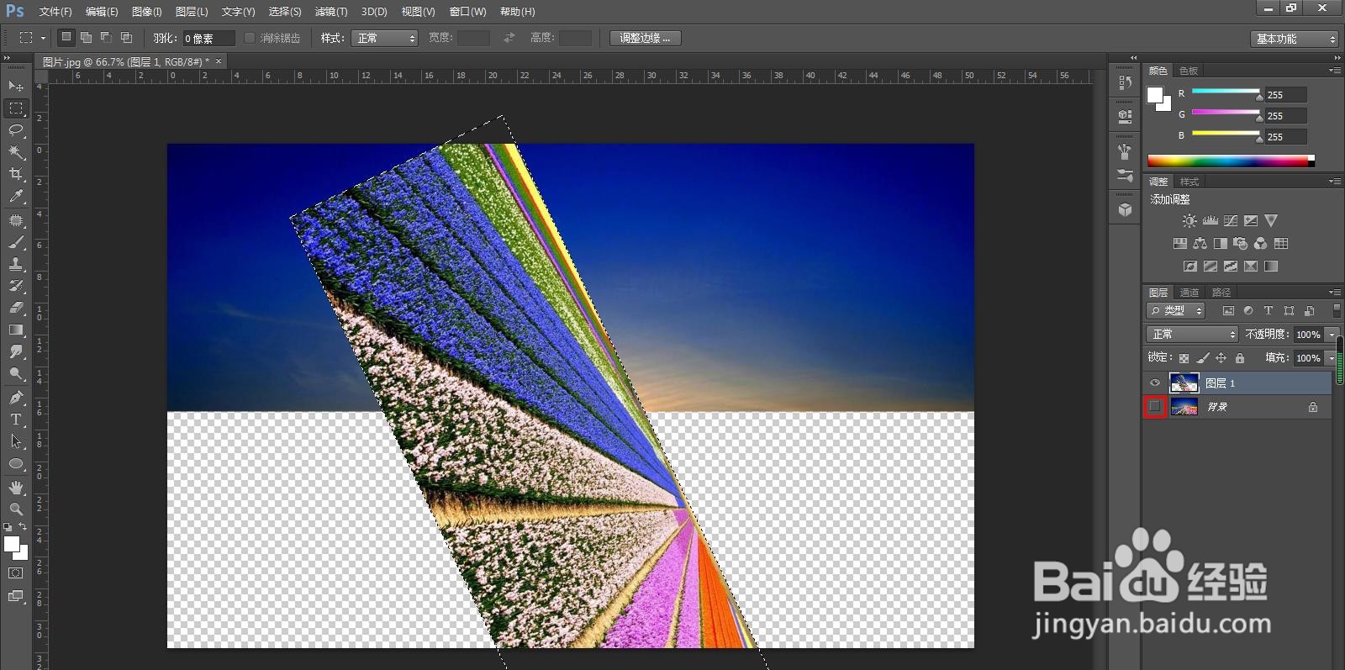
Task: Click the Curves adjustment icon
Action: tap(1231, 221)
